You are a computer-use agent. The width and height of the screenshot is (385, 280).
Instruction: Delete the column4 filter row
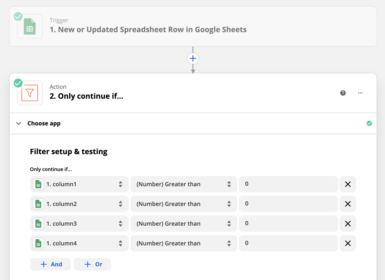coord(348,243)
